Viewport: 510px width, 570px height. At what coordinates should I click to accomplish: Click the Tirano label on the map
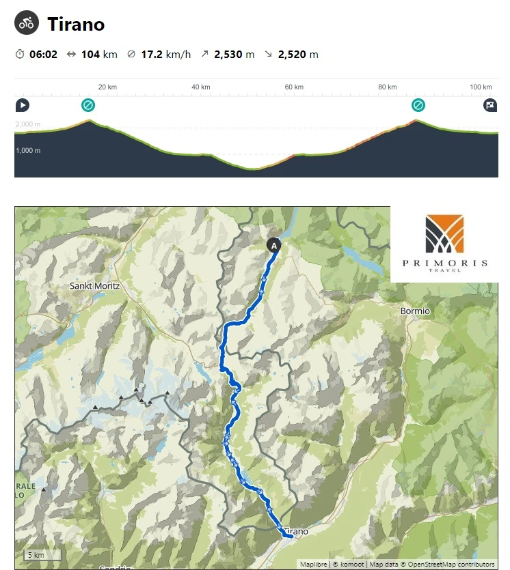[x=296, y=532]
